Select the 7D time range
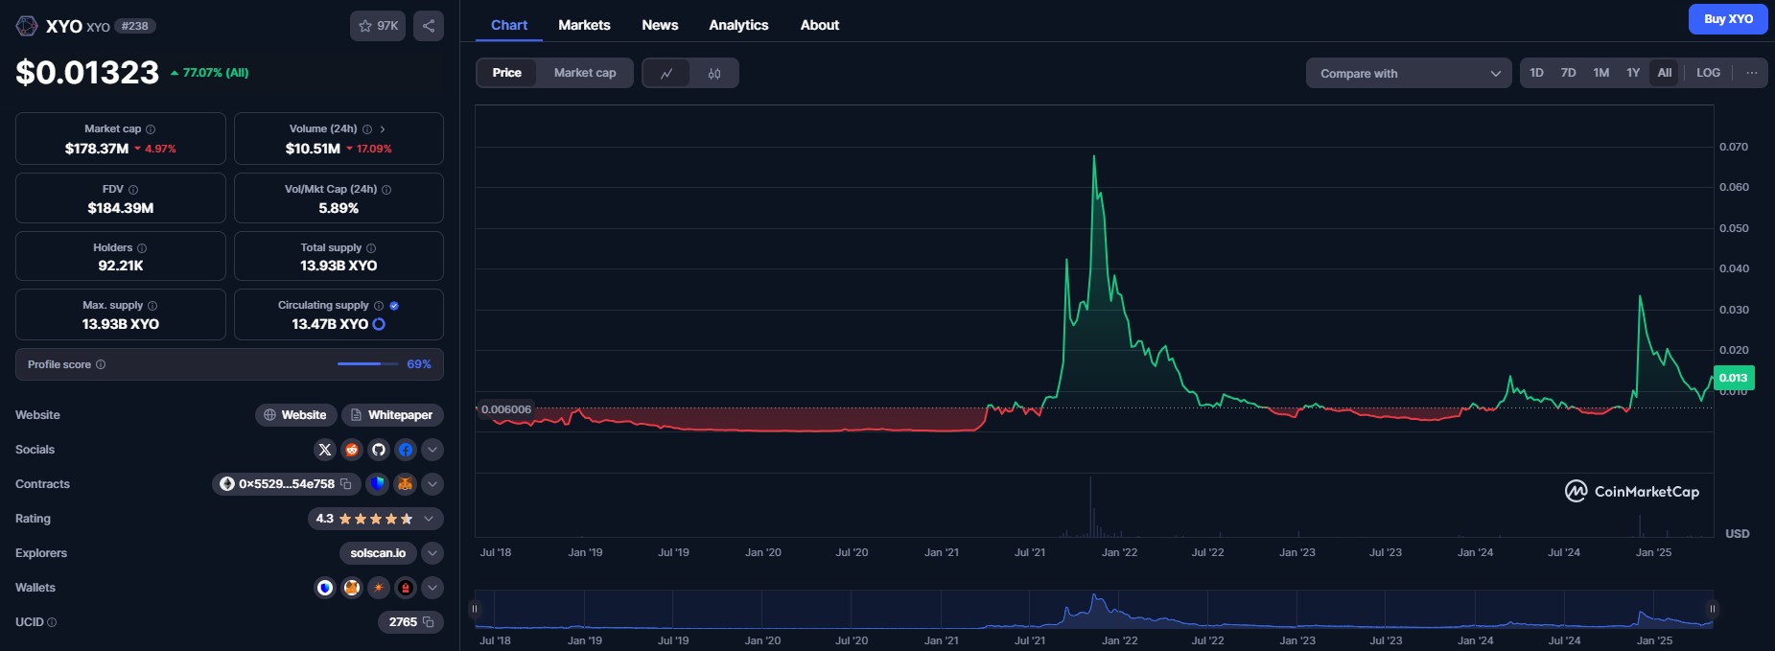The width and height of the screenshot is (1775, 651). coord(1568,73)
